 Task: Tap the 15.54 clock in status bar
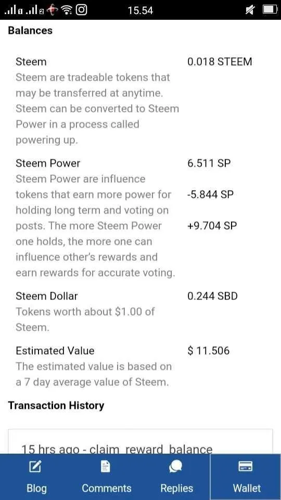pyautogui.click(x=140, y=10)
